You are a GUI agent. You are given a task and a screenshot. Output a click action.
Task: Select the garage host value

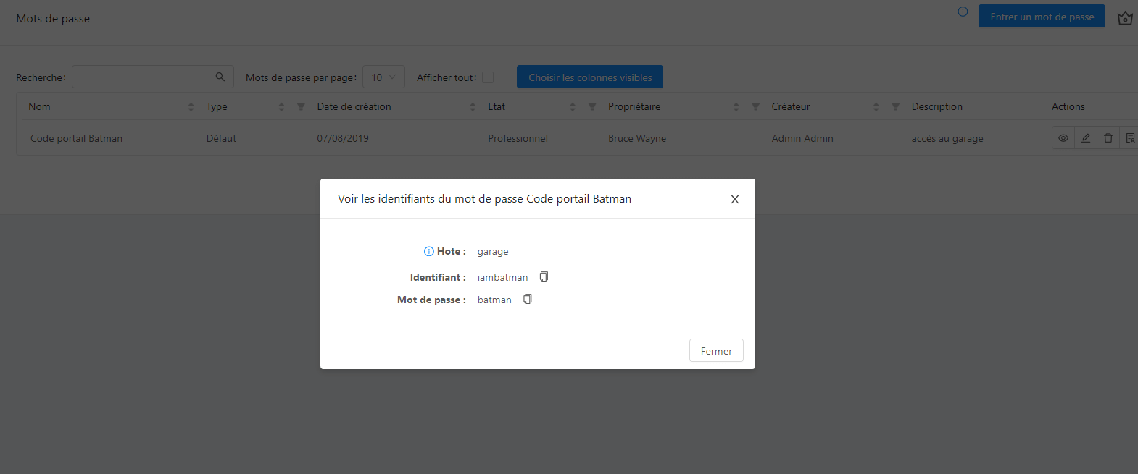(493, 252)
